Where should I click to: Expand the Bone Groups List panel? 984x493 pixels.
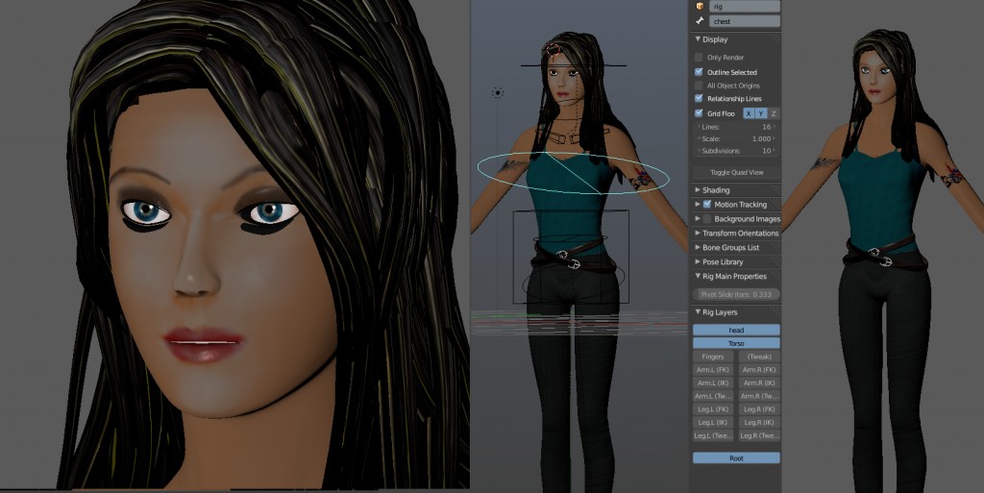pyautogui.click(x=698, y=248)
